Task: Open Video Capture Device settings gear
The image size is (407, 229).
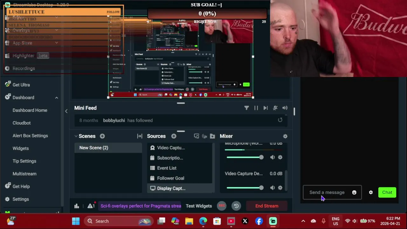Action: [280, 188]
